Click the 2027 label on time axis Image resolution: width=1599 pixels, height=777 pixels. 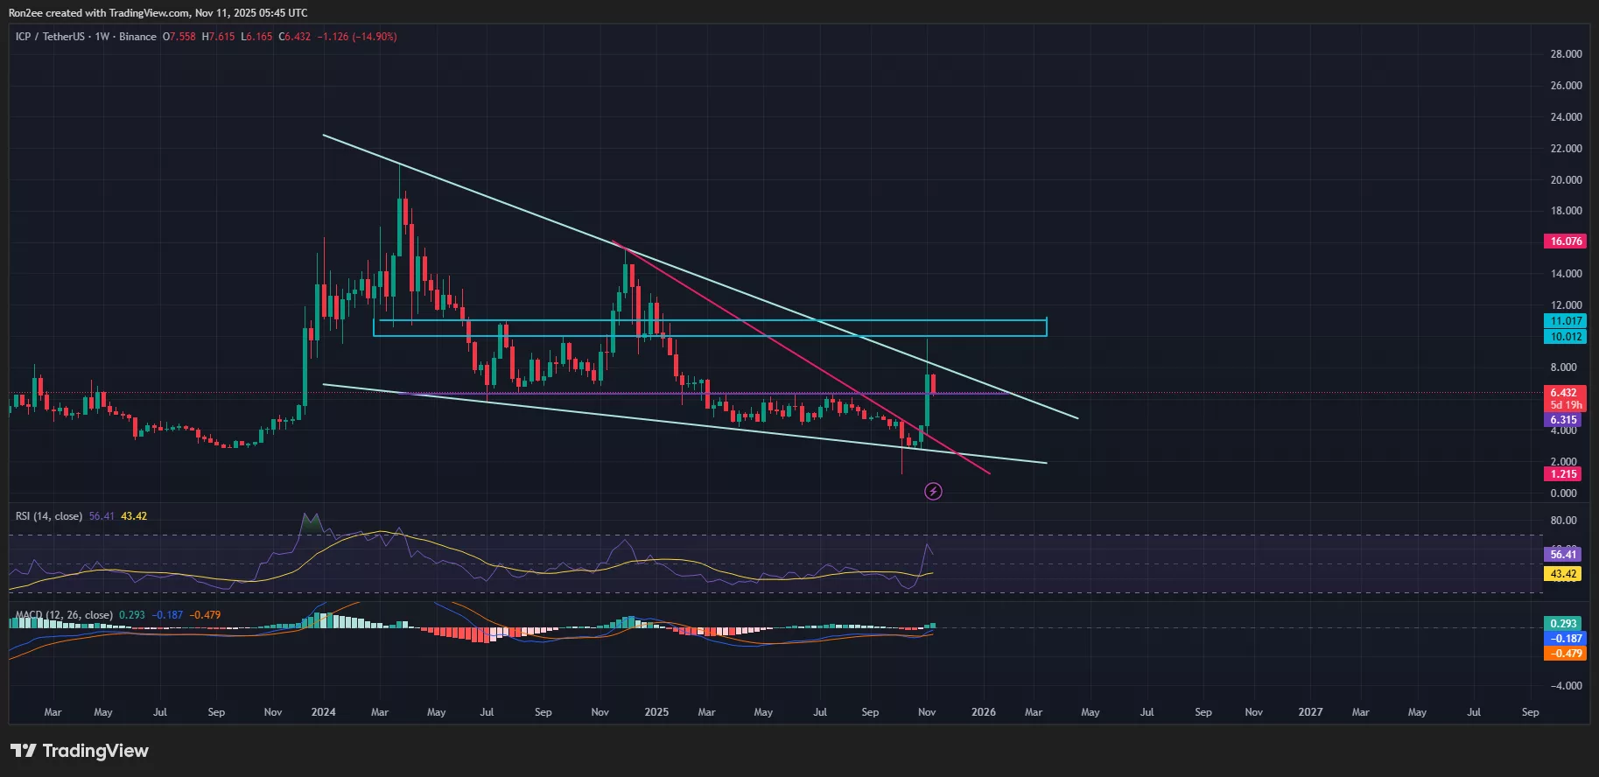[x=1310, y=712]
